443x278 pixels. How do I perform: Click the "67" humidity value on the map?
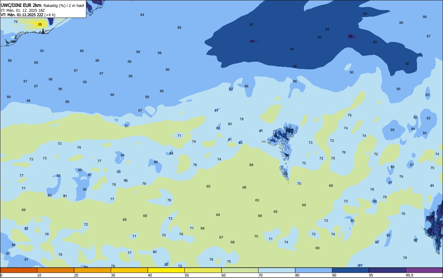pyautogui.click(x=221, y=237)
